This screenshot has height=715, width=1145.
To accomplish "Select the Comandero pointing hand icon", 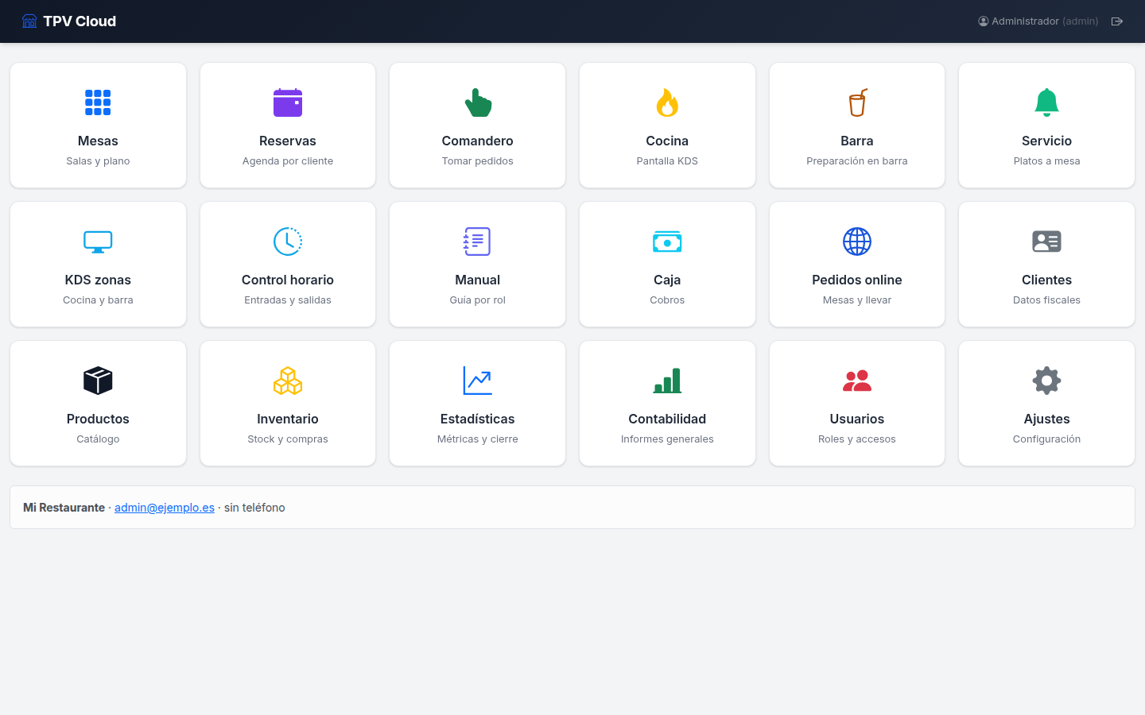I will [x=478, y=102].
